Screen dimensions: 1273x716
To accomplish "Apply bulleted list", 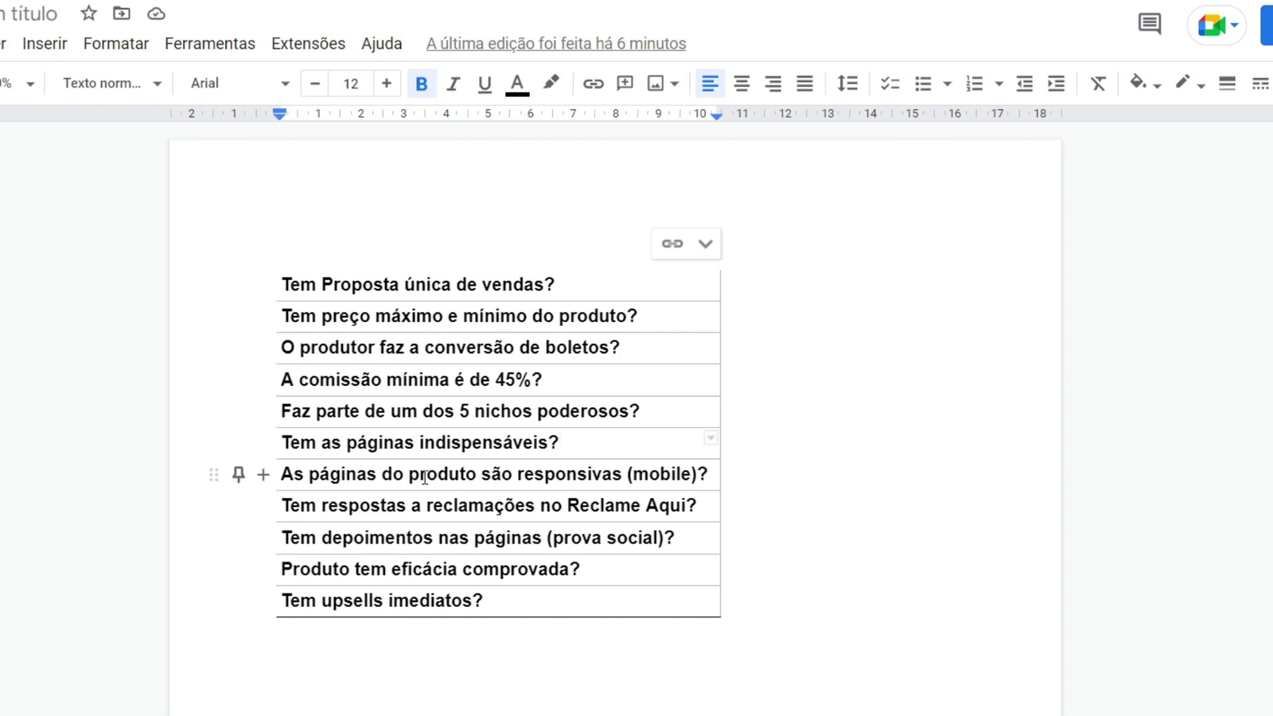I will [923, 84].
